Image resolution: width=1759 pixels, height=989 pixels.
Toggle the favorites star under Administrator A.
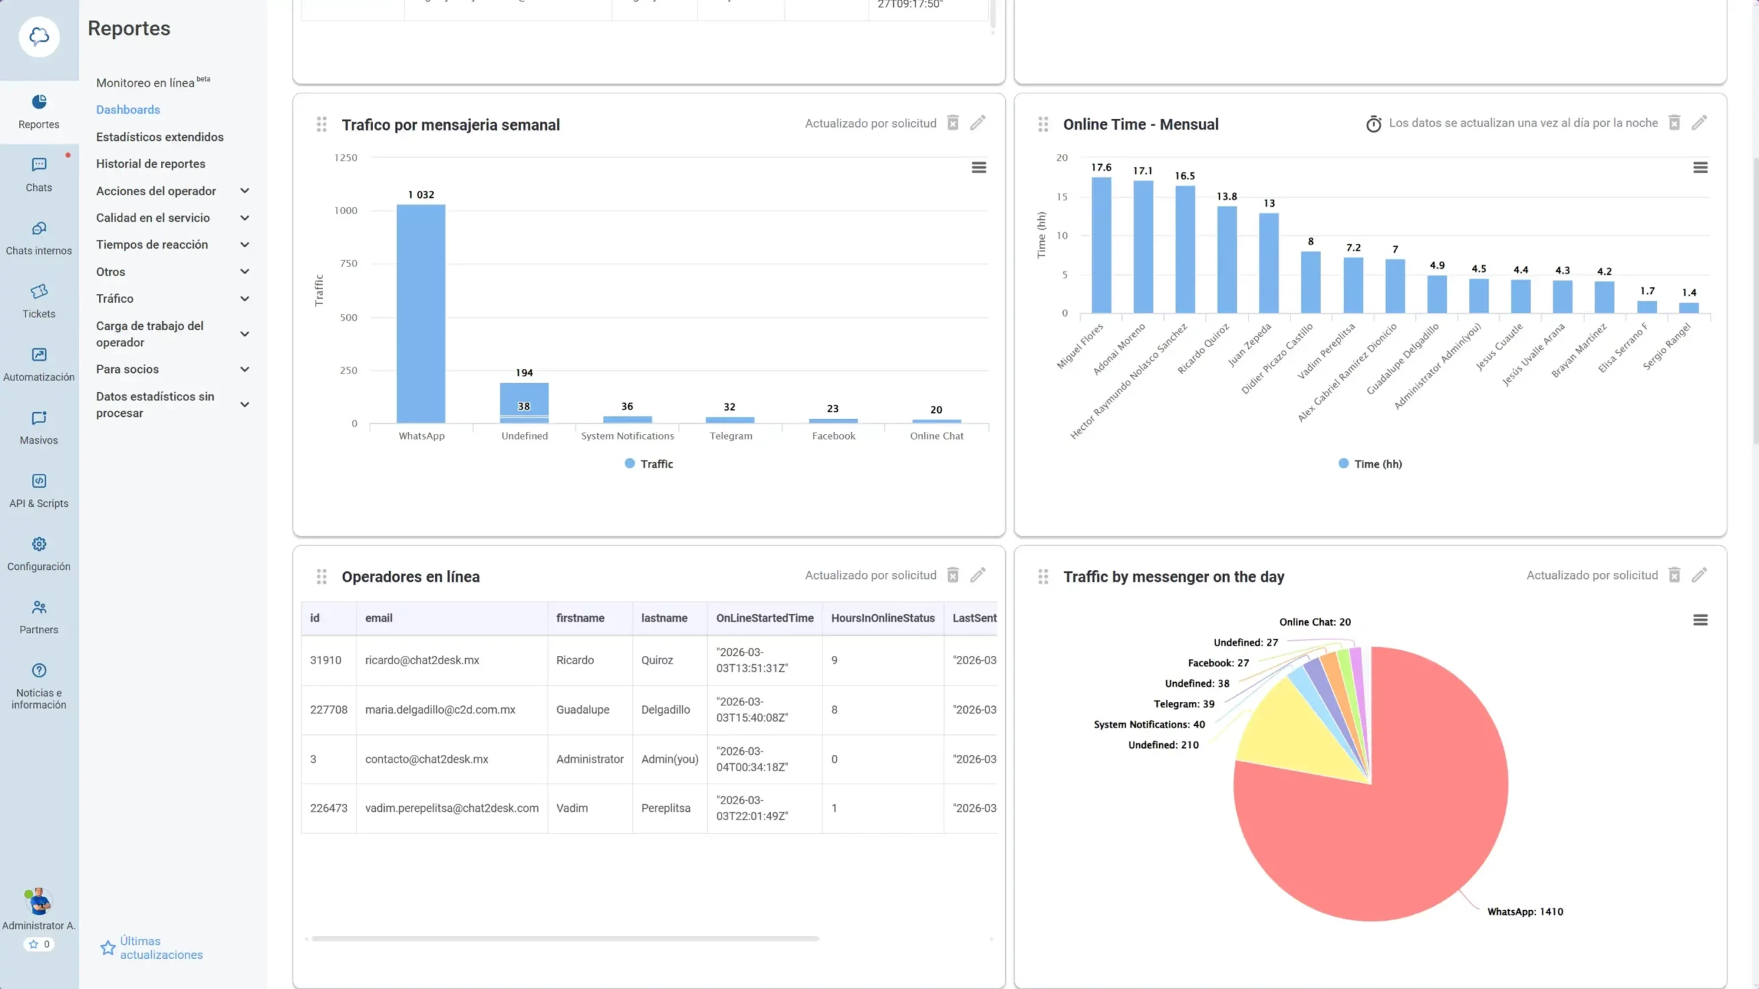[39, 944]
